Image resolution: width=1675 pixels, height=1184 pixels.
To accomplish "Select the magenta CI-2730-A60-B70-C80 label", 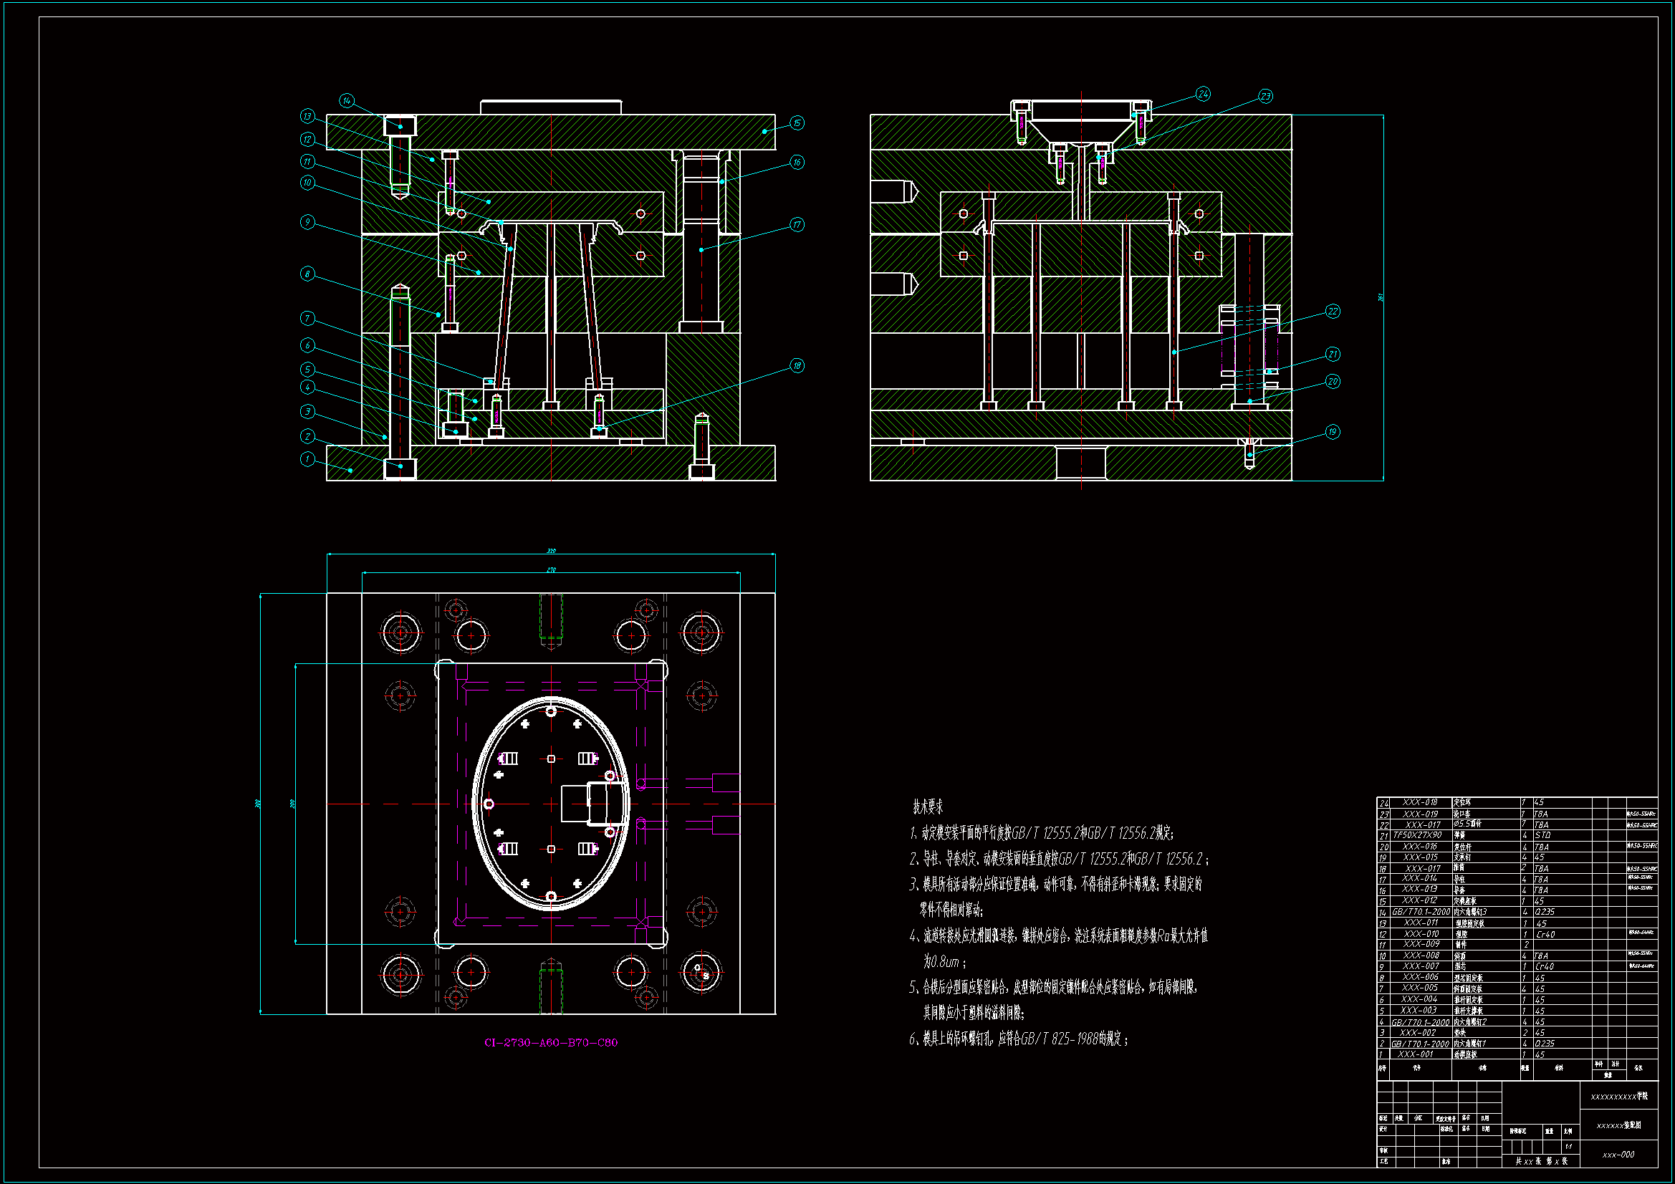I will pyautogui.click(x=551, y=1042).
